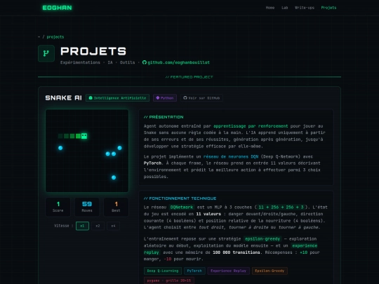The image size is (379, 284).
Task: Click the lowest blue food dot in game
Action: (114, 177)
